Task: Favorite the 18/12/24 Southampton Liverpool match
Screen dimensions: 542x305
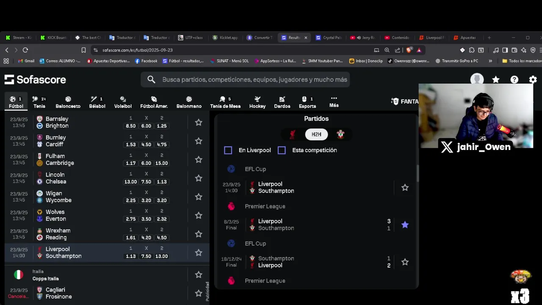Action: point(405,262)
